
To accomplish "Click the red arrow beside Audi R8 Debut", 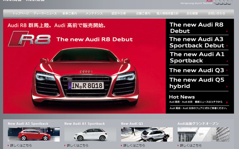I will pyautogui.click(x=227, y=31).
